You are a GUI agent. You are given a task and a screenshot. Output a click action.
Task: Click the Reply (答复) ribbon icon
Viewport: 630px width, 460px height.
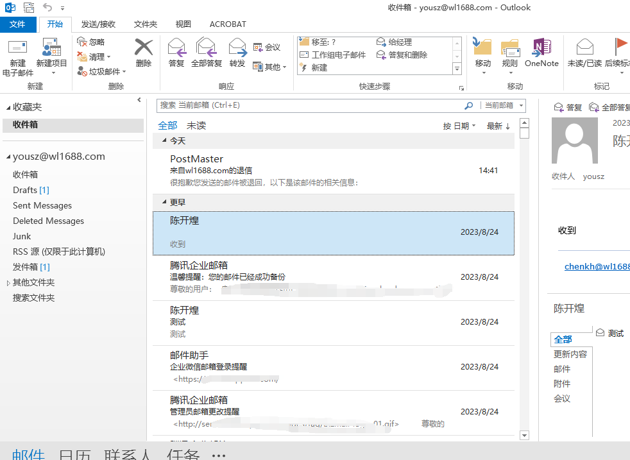click(176, 47)
